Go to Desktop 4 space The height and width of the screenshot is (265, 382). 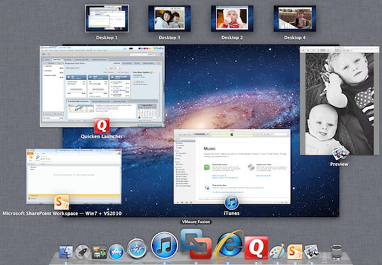[x=295, y=18]
